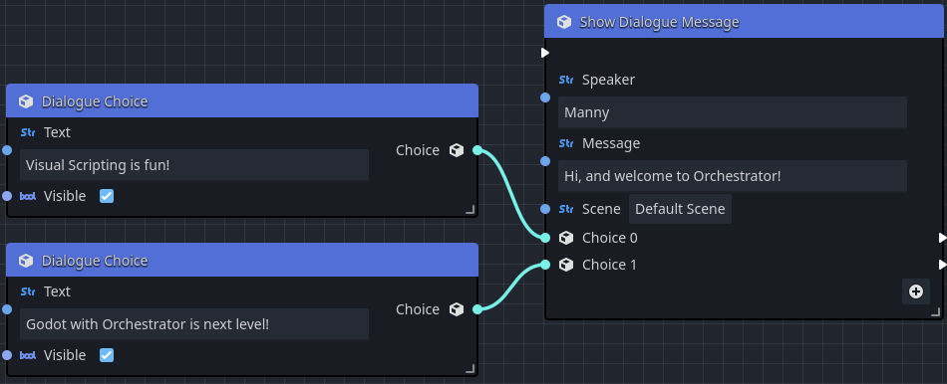Click the lower Dialogue Choice node cube icon
Image resolution: width=947 pixels, height=384 pixels.
(25, 261)
